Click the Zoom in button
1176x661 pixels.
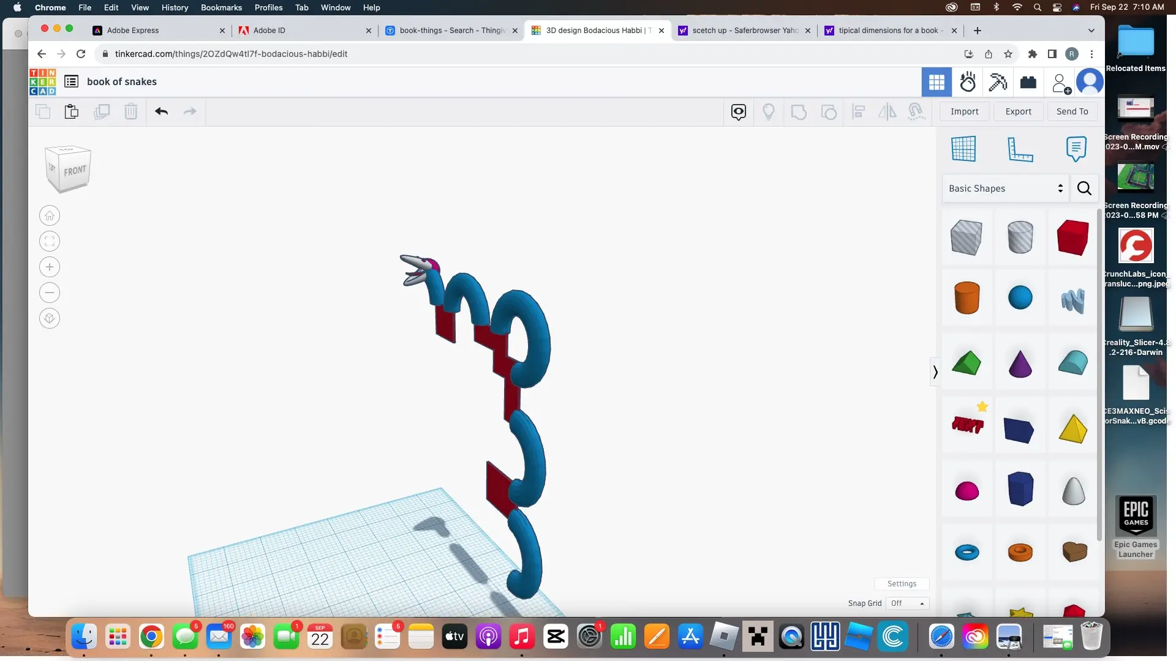pos(50,267)
